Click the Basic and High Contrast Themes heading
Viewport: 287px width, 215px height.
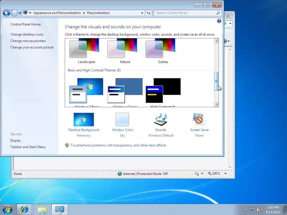point(94,70)
